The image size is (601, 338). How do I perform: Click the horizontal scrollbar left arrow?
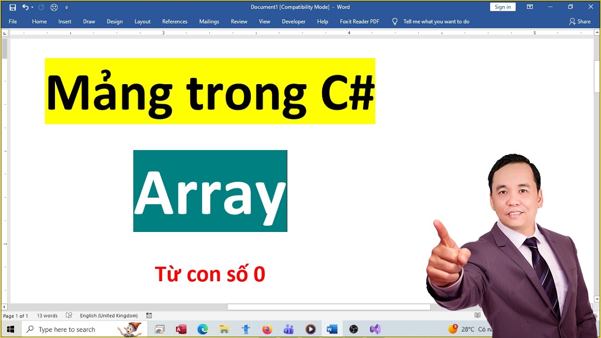click(x=5, y=307)
